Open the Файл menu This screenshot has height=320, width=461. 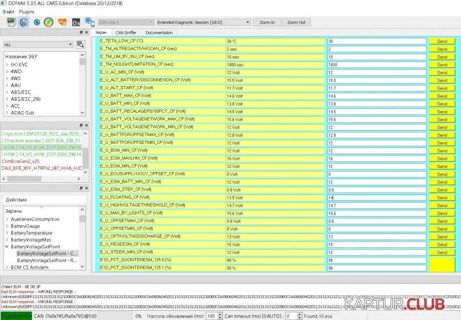[x=8, y=12]
